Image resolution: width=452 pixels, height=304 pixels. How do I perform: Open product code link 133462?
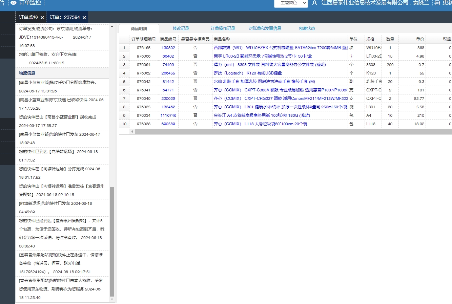tap(168, 107)
